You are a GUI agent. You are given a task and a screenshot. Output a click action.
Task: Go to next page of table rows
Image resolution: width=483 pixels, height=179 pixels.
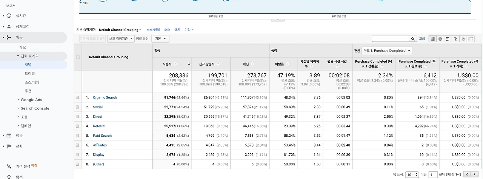474,174
